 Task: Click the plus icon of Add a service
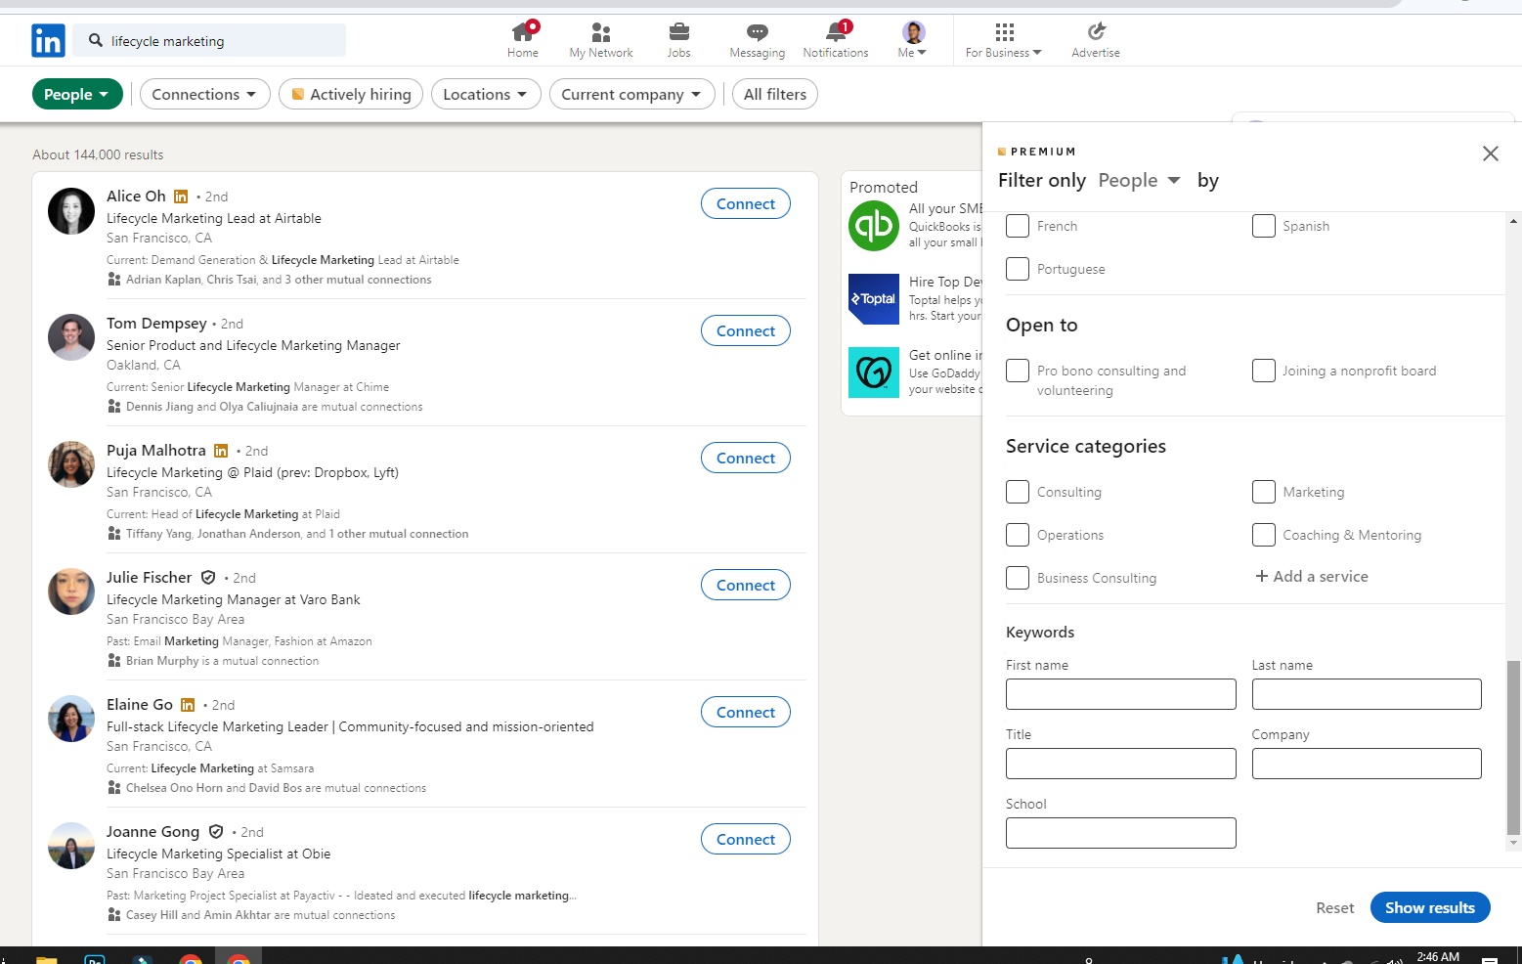(x=1262, y=577)
